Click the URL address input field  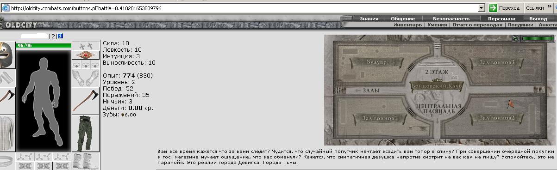pyautogui.click(x=243, y=8)
